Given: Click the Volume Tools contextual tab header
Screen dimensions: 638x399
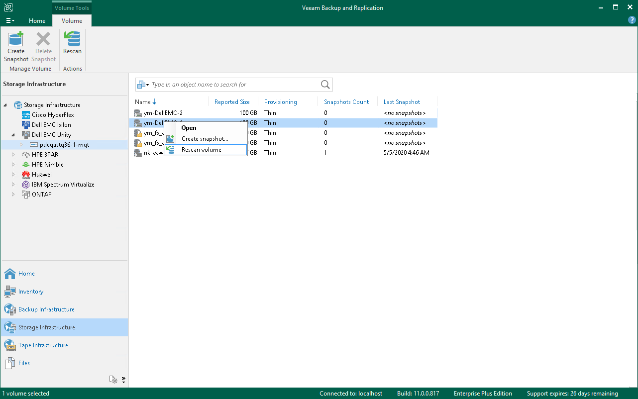Looking at the screenshot, I should (72, 8).
